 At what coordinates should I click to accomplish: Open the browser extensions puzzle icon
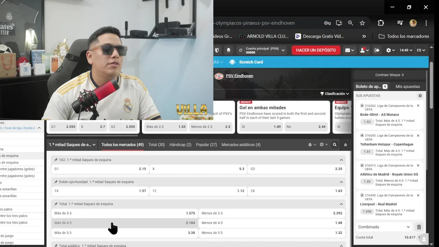(x=381, y=23)
